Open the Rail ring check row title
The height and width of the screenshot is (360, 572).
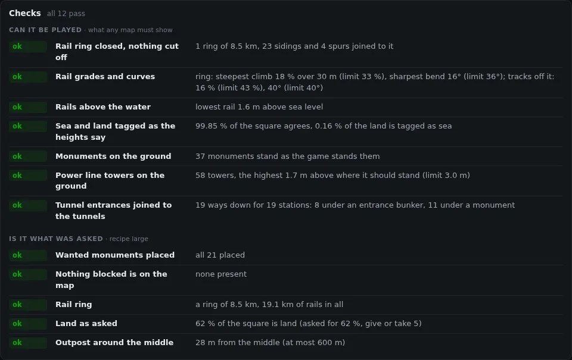[x=74, y=305]
